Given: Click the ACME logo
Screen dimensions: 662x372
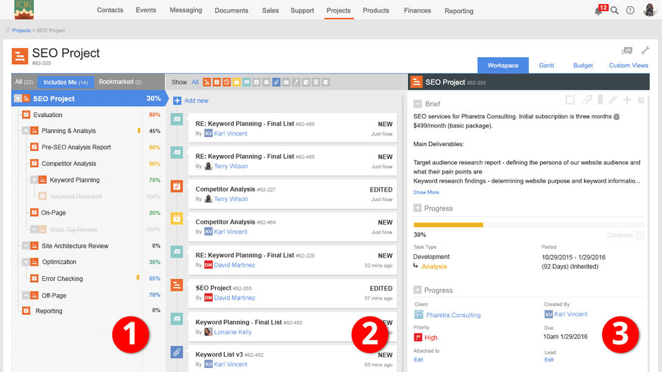Looking at the screenshot, I should (x=23, y=10).
